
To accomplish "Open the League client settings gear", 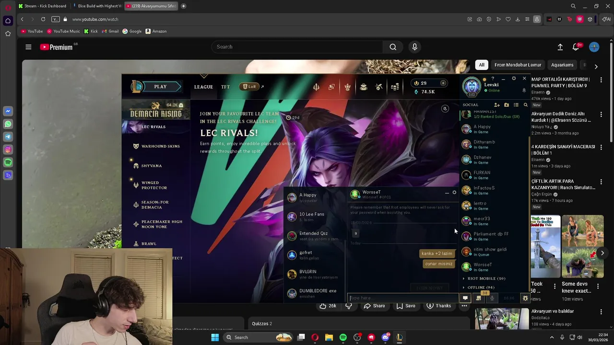I will [514, 79].
